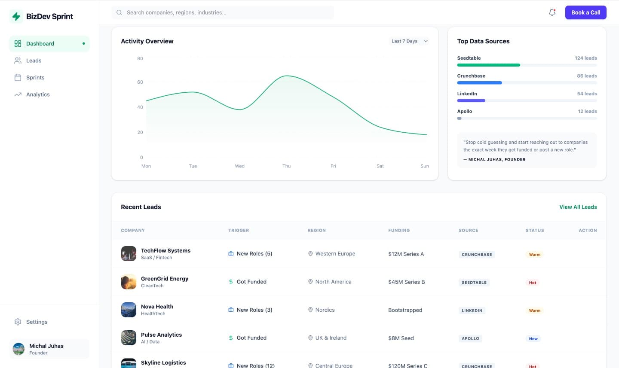The image size is (619, 368).
Task: Select Analytics in the sidebar
Action: coord(38,94)
